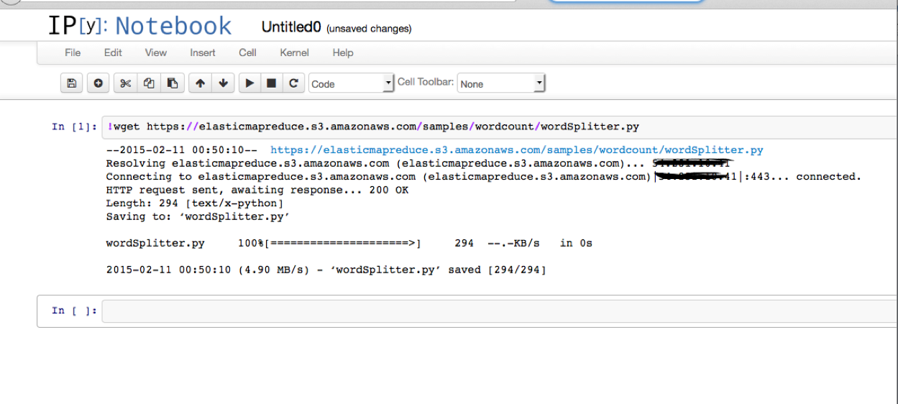898x404 pixels.
Task: Open the Code cell type dropdown
Action: click(x=352, y=83)
